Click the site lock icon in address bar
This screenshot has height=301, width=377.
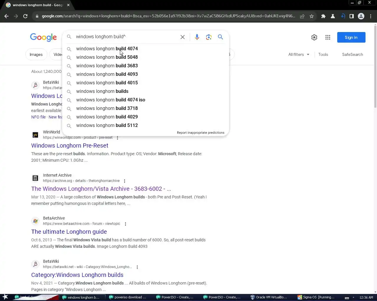[x=37, y=16]
